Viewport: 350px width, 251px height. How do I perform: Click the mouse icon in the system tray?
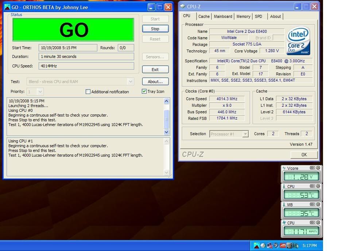coord(296,246)
